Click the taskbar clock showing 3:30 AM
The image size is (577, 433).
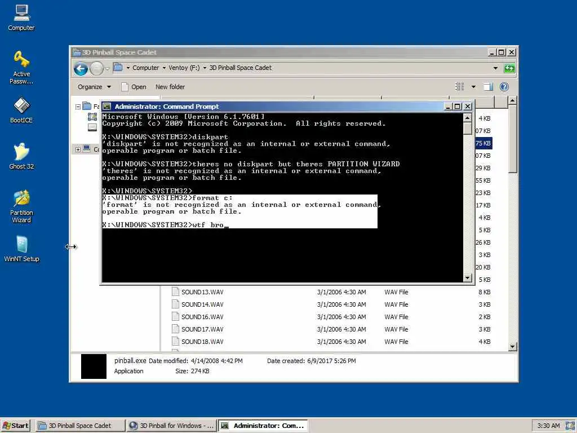point(548,426)
